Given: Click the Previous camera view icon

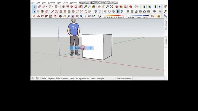Looking at the screenshot, I should click(x=81, y=16).
